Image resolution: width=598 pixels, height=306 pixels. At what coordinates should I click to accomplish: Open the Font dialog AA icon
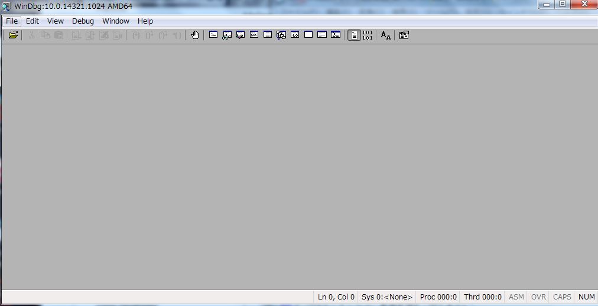click(386, 35)
